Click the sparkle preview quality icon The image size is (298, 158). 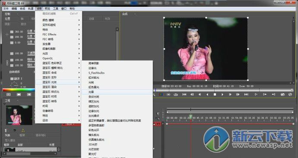click(168, 94)
